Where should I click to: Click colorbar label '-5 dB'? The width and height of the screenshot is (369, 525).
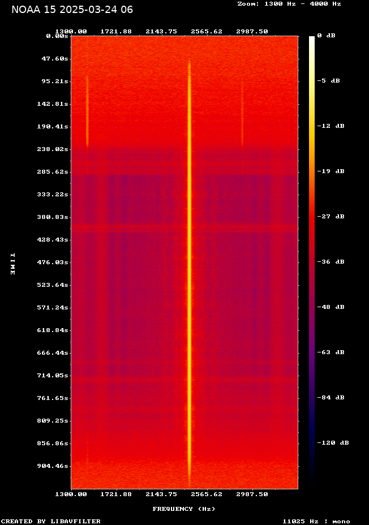328,81
